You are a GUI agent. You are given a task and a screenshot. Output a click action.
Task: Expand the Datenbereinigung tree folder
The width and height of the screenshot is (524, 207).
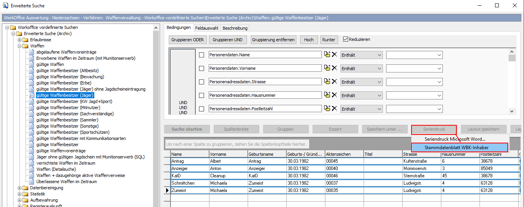click(19, 188)
